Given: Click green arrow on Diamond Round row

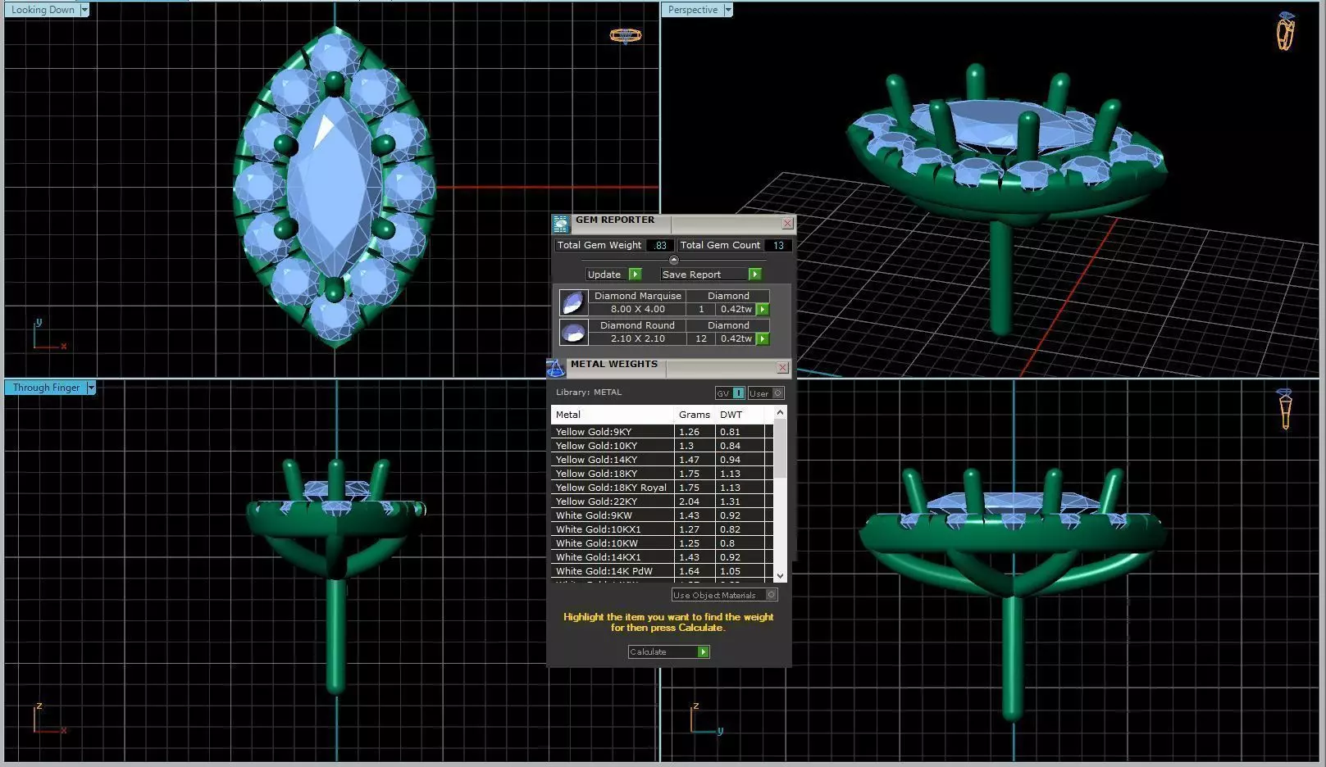Looking at the screenshot, I should 763,339.
